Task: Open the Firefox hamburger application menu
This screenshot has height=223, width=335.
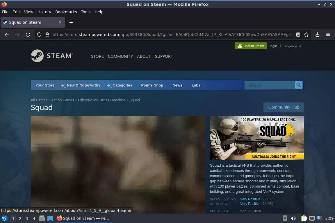Action: tap(328, 35)
